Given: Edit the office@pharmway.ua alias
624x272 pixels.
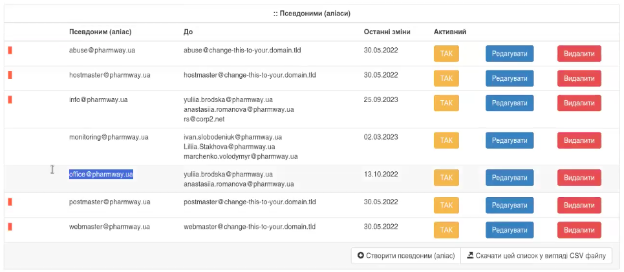Looking at the screenshot, I should click(510, 178).
